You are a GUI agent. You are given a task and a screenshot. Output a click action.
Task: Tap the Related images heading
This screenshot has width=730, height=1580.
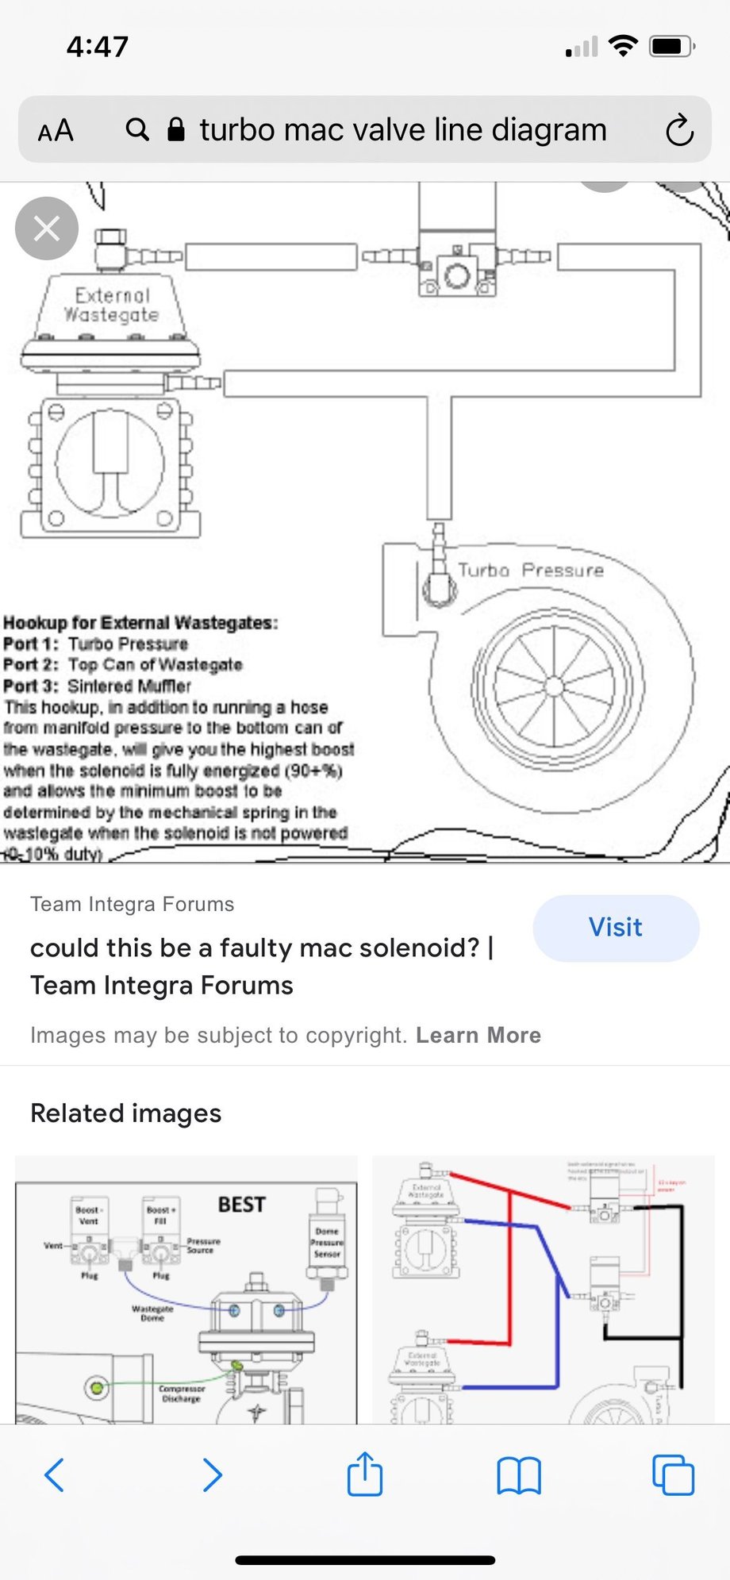126,1113
